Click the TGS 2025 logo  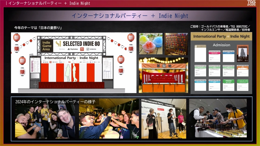tap(251, 3)
